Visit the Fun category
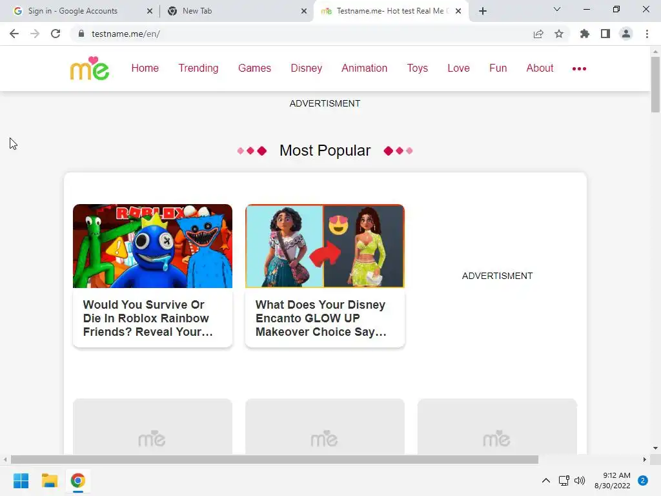661x496 pixels. (498, 68)
